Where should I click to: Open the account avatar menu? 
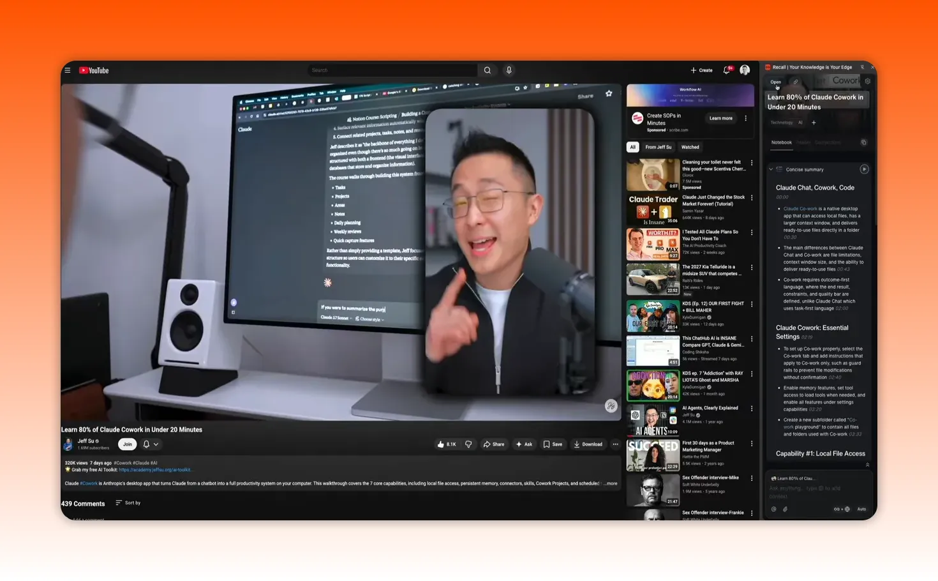(745, 70)
